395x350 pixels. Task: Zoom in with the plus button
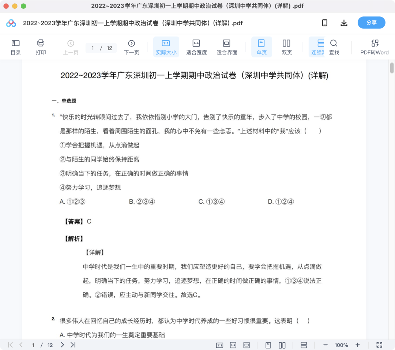(x=357, y=345)
